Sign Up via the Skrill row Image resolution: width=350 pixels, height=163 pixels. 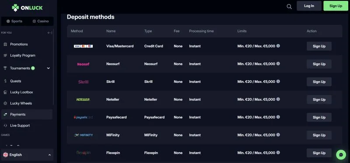tap(319, 82)
